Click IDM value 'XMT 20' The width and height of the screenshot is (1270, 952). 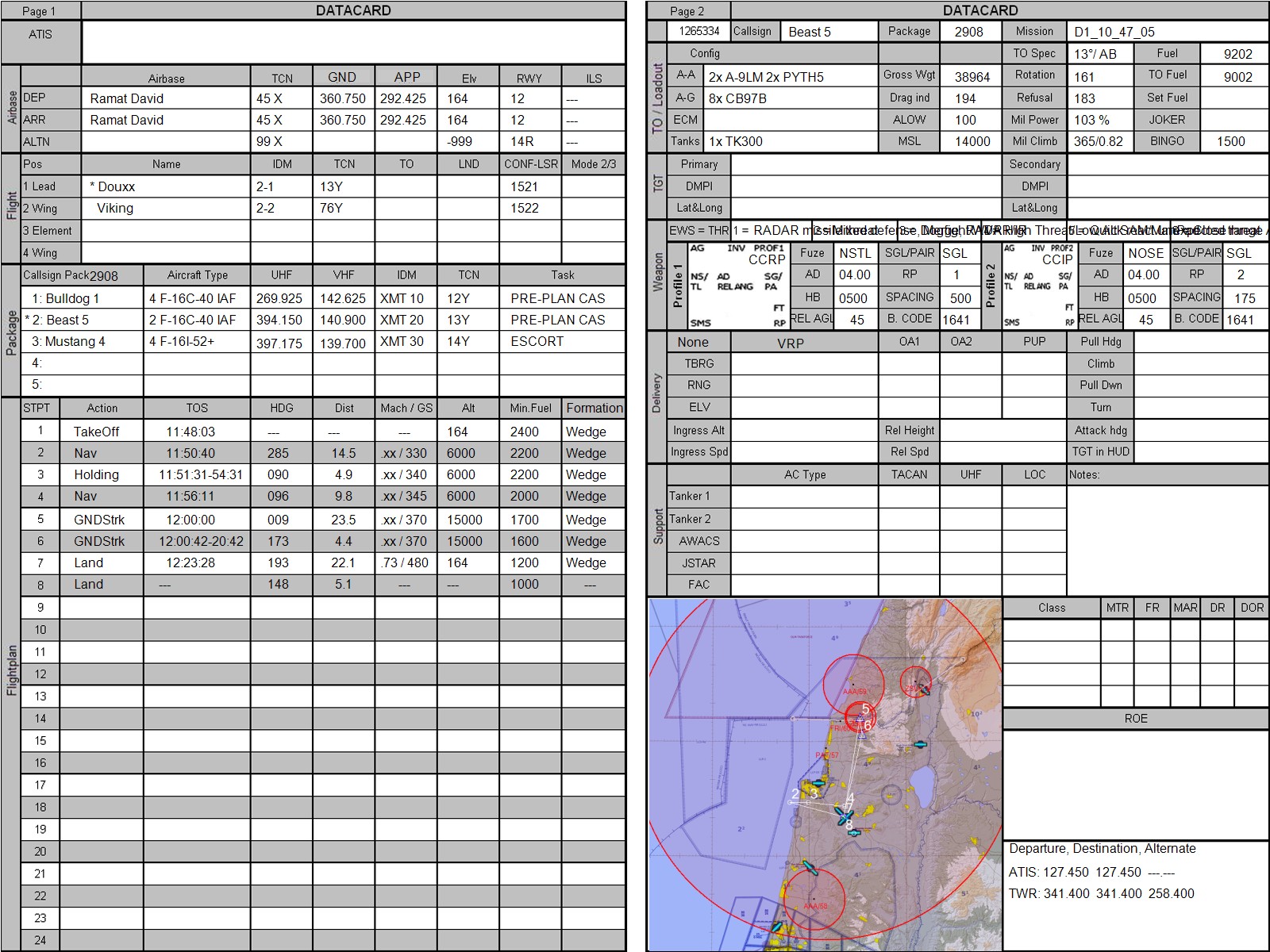point(402,320)
